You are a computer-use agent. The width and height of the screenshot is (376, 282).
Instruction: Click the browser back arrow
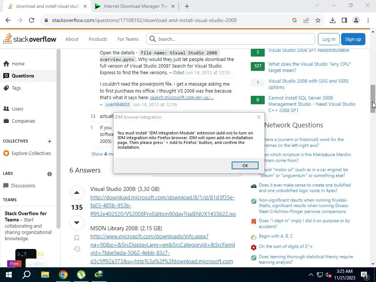pyautogui.click(x=8, y=21)
